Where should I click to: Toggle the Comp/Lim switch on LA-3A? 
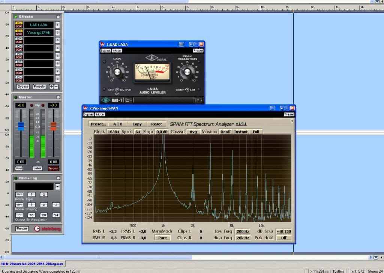point(187,90)
